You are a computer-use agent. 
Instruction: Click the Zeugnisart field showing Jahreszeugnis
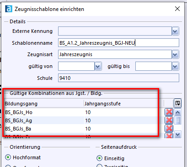(x=115, y=54)
